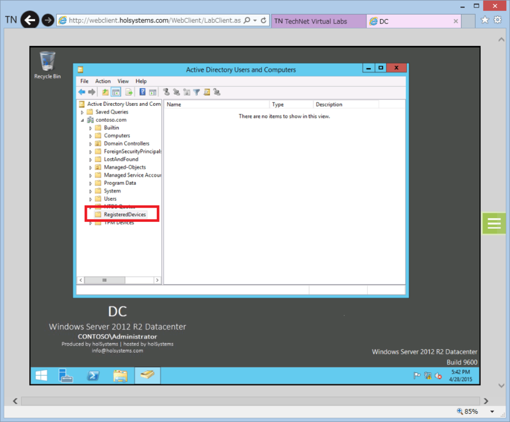Image resolution: width=510 pixels, height=422 pixels.
Task: Open the address bar search dropdown arrow
Action: tap(255, 20)
